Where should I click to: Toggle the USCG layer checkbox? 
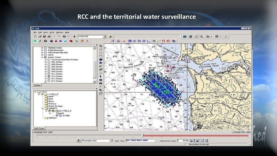click(x=45, y=55)
